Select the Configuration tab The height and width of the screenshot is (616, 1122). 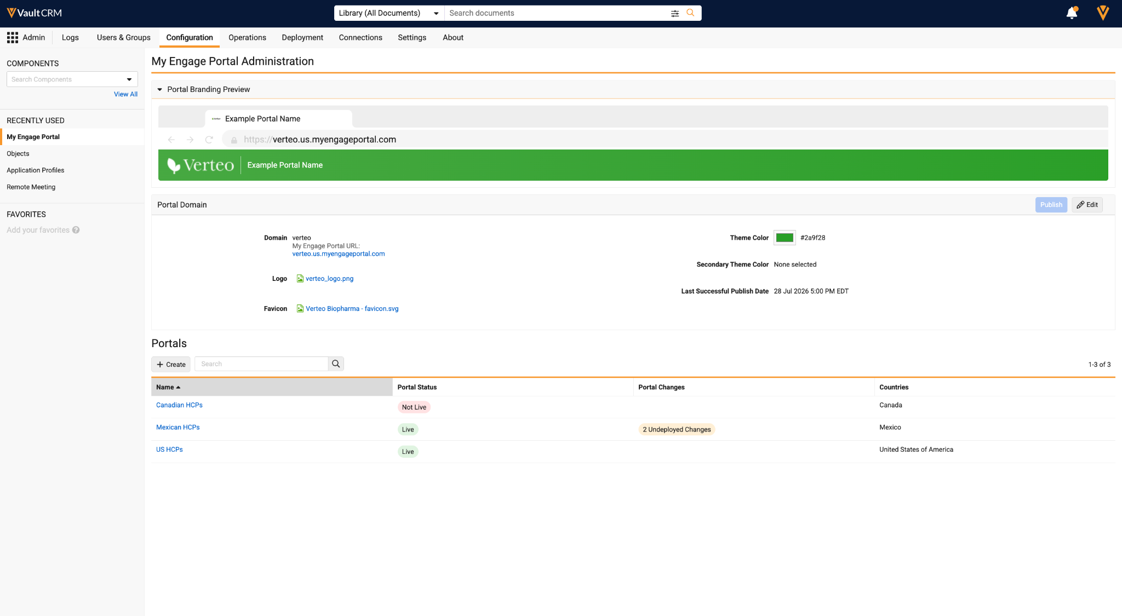point(190,37)
